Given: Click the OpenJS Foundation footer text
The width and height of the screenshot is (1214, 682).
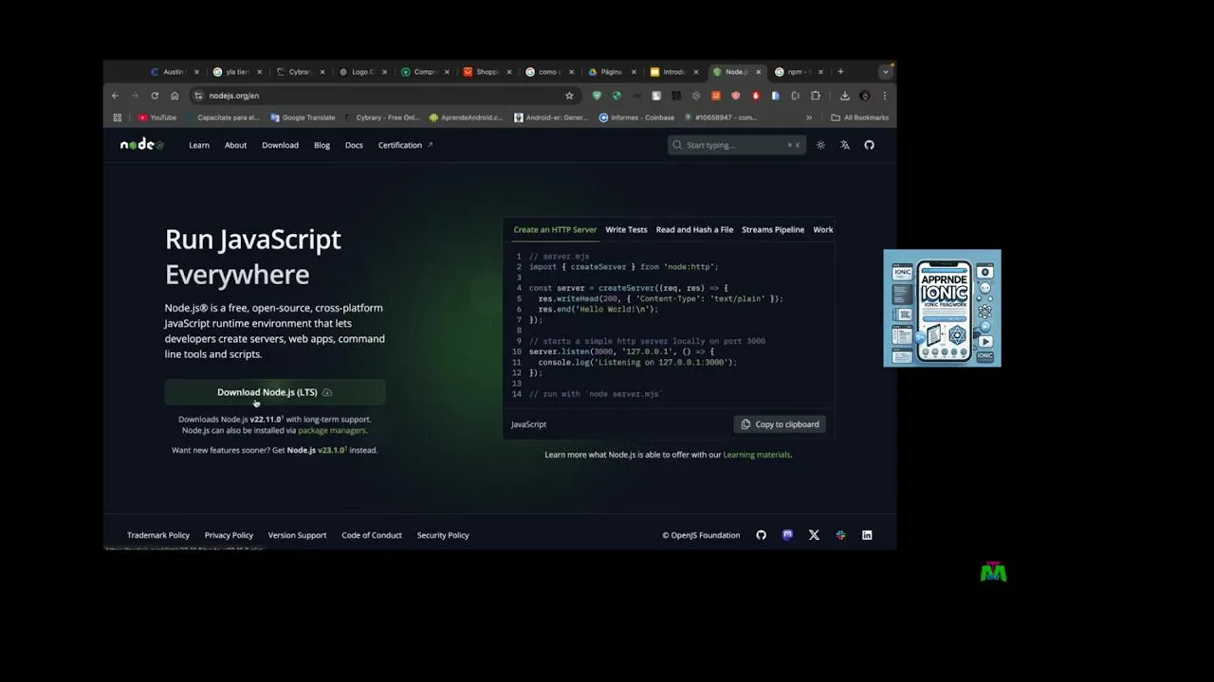Looking at the screenshot, I should click(x=701, y=535).
